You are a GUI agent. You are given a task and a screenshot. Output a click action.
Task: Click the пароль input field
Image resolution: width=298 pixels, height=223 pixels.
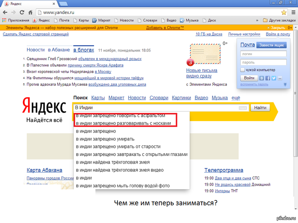264,62
